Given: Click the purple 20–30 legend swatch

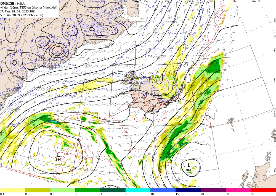Looking at the screenshot, I should point(213,190).
